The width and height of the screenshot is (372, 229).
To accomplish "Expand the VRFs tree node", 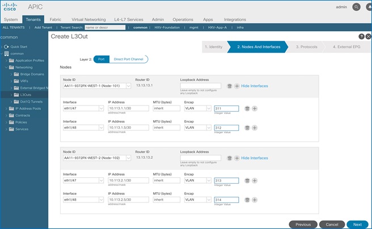I will [11, 81].
